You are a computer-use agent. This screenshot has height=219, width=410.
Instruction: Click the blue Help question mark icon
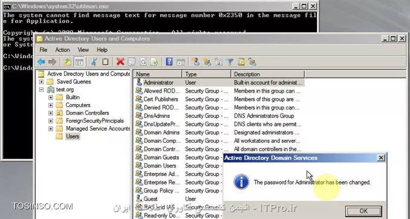pos(169,62)
